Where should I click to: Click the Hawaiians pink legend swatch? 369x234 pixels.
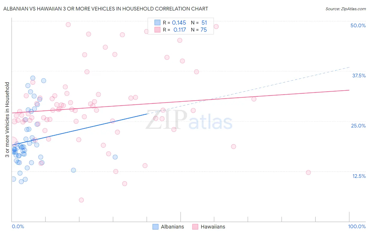click(195, 227)
